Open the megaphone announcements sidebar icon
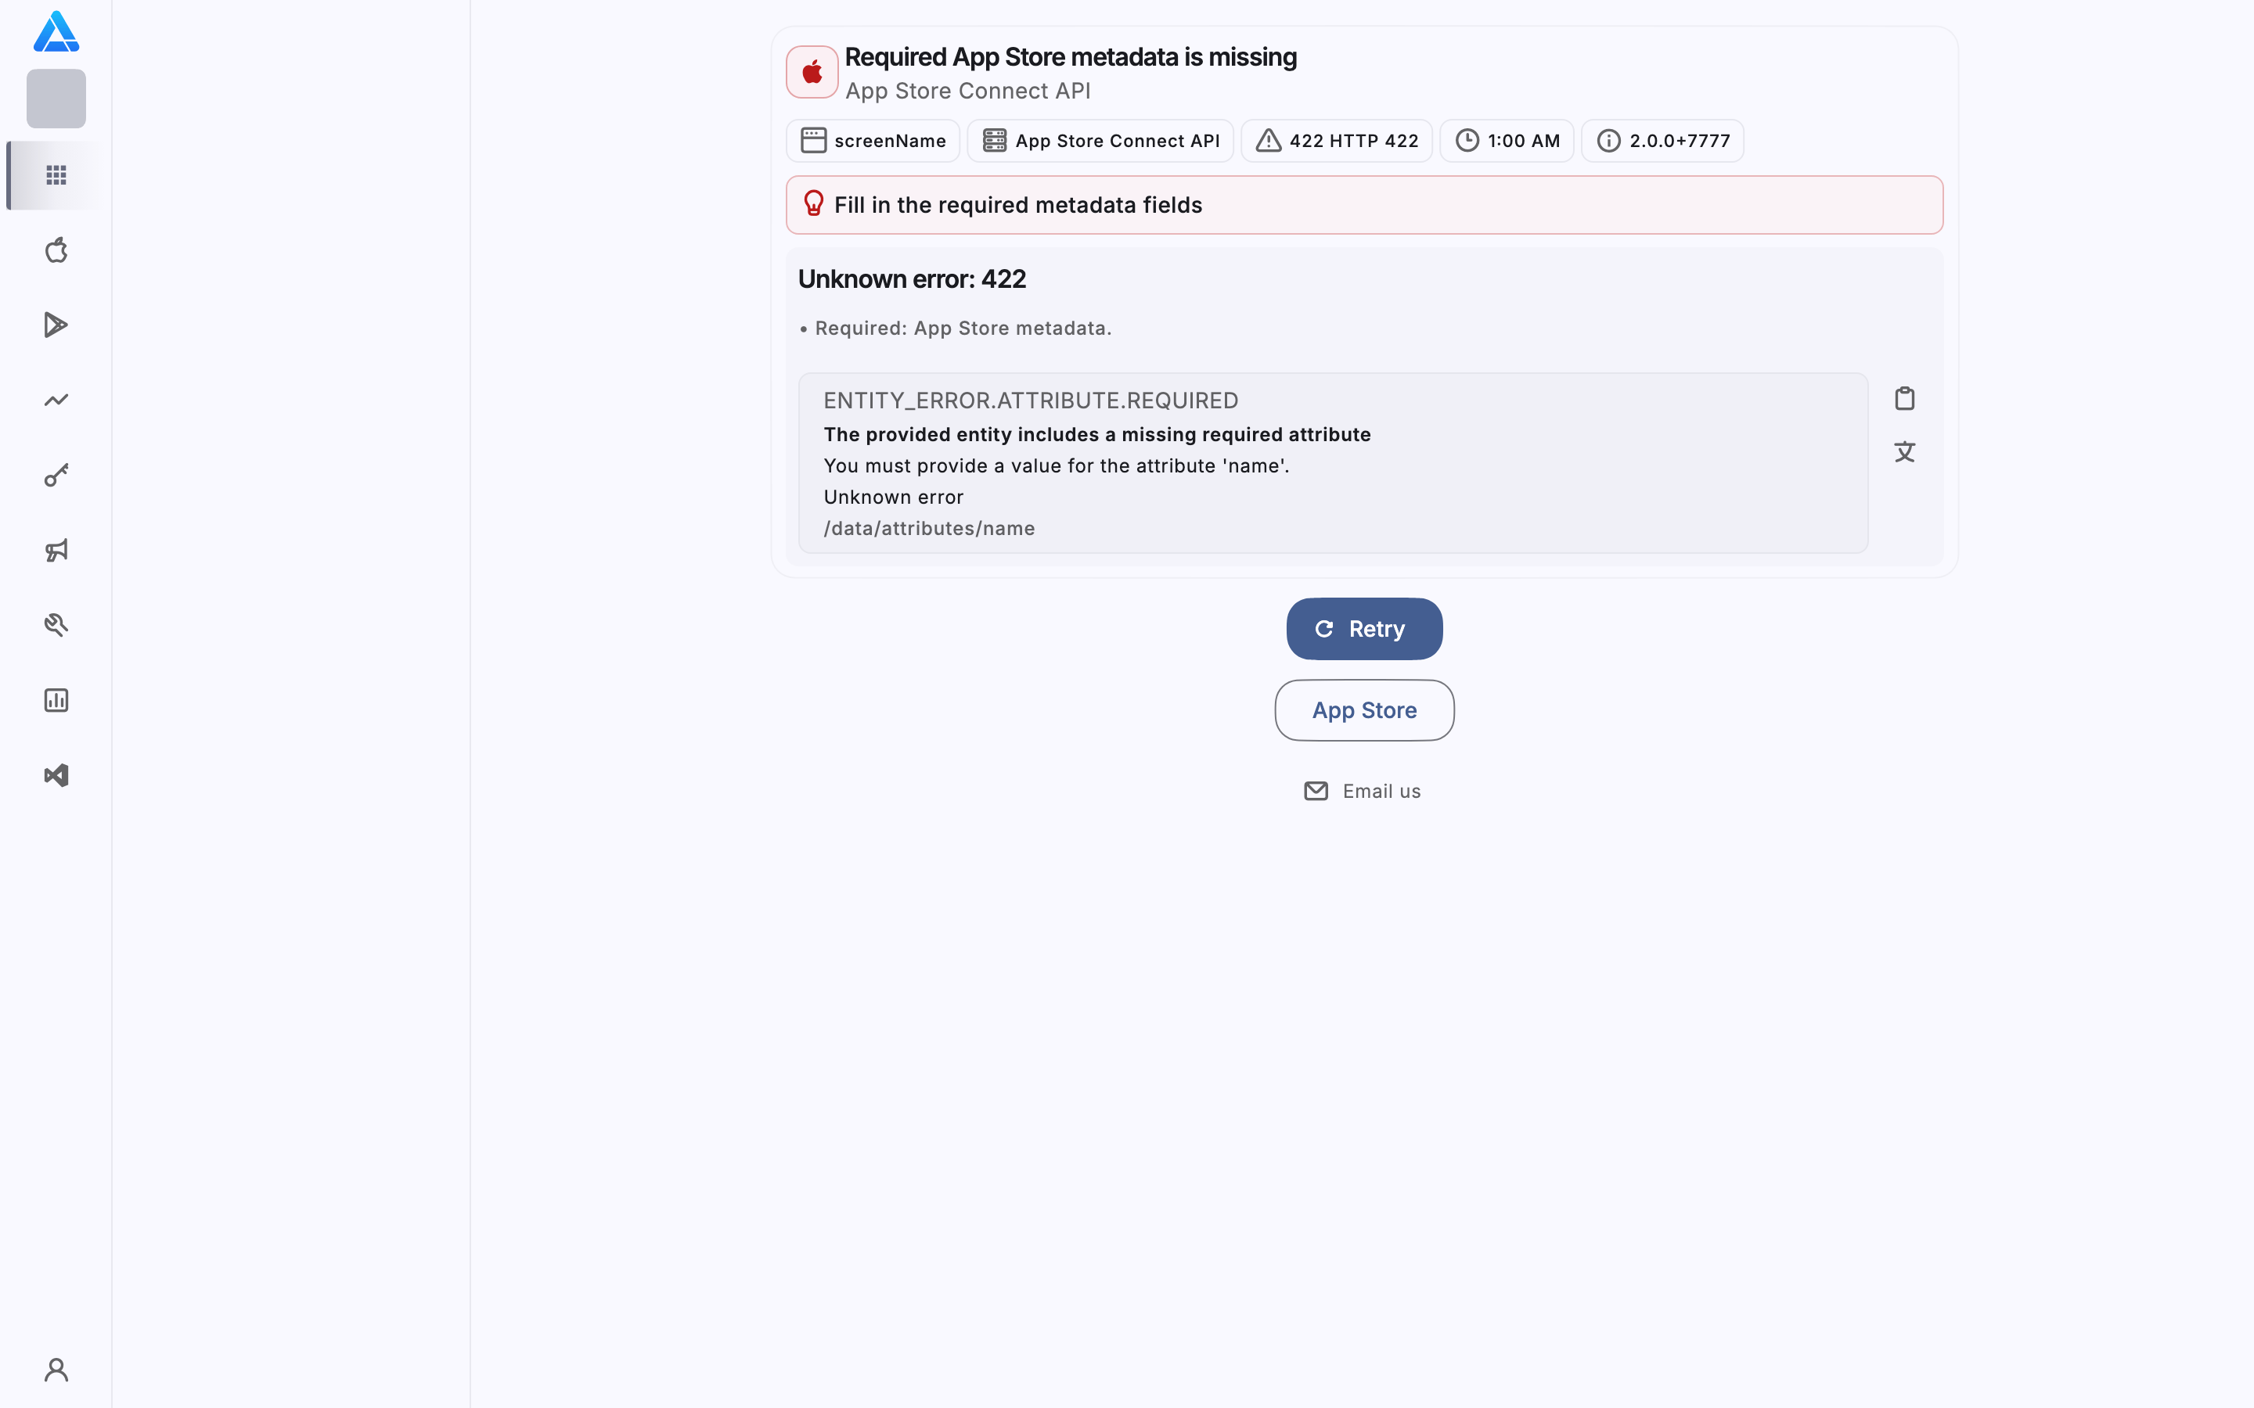 56,551
